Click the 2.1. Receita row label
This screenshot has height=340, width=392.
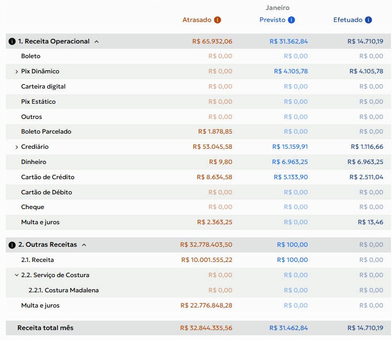click(37, 260)
